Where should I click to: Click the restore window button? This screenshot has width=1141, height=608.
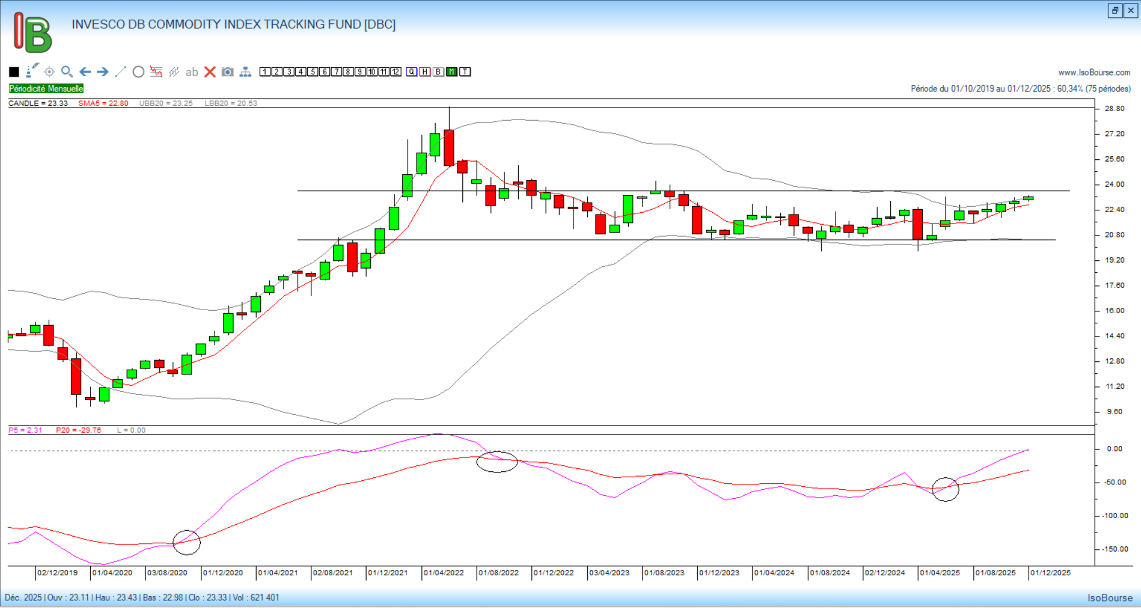(1115, 11)
